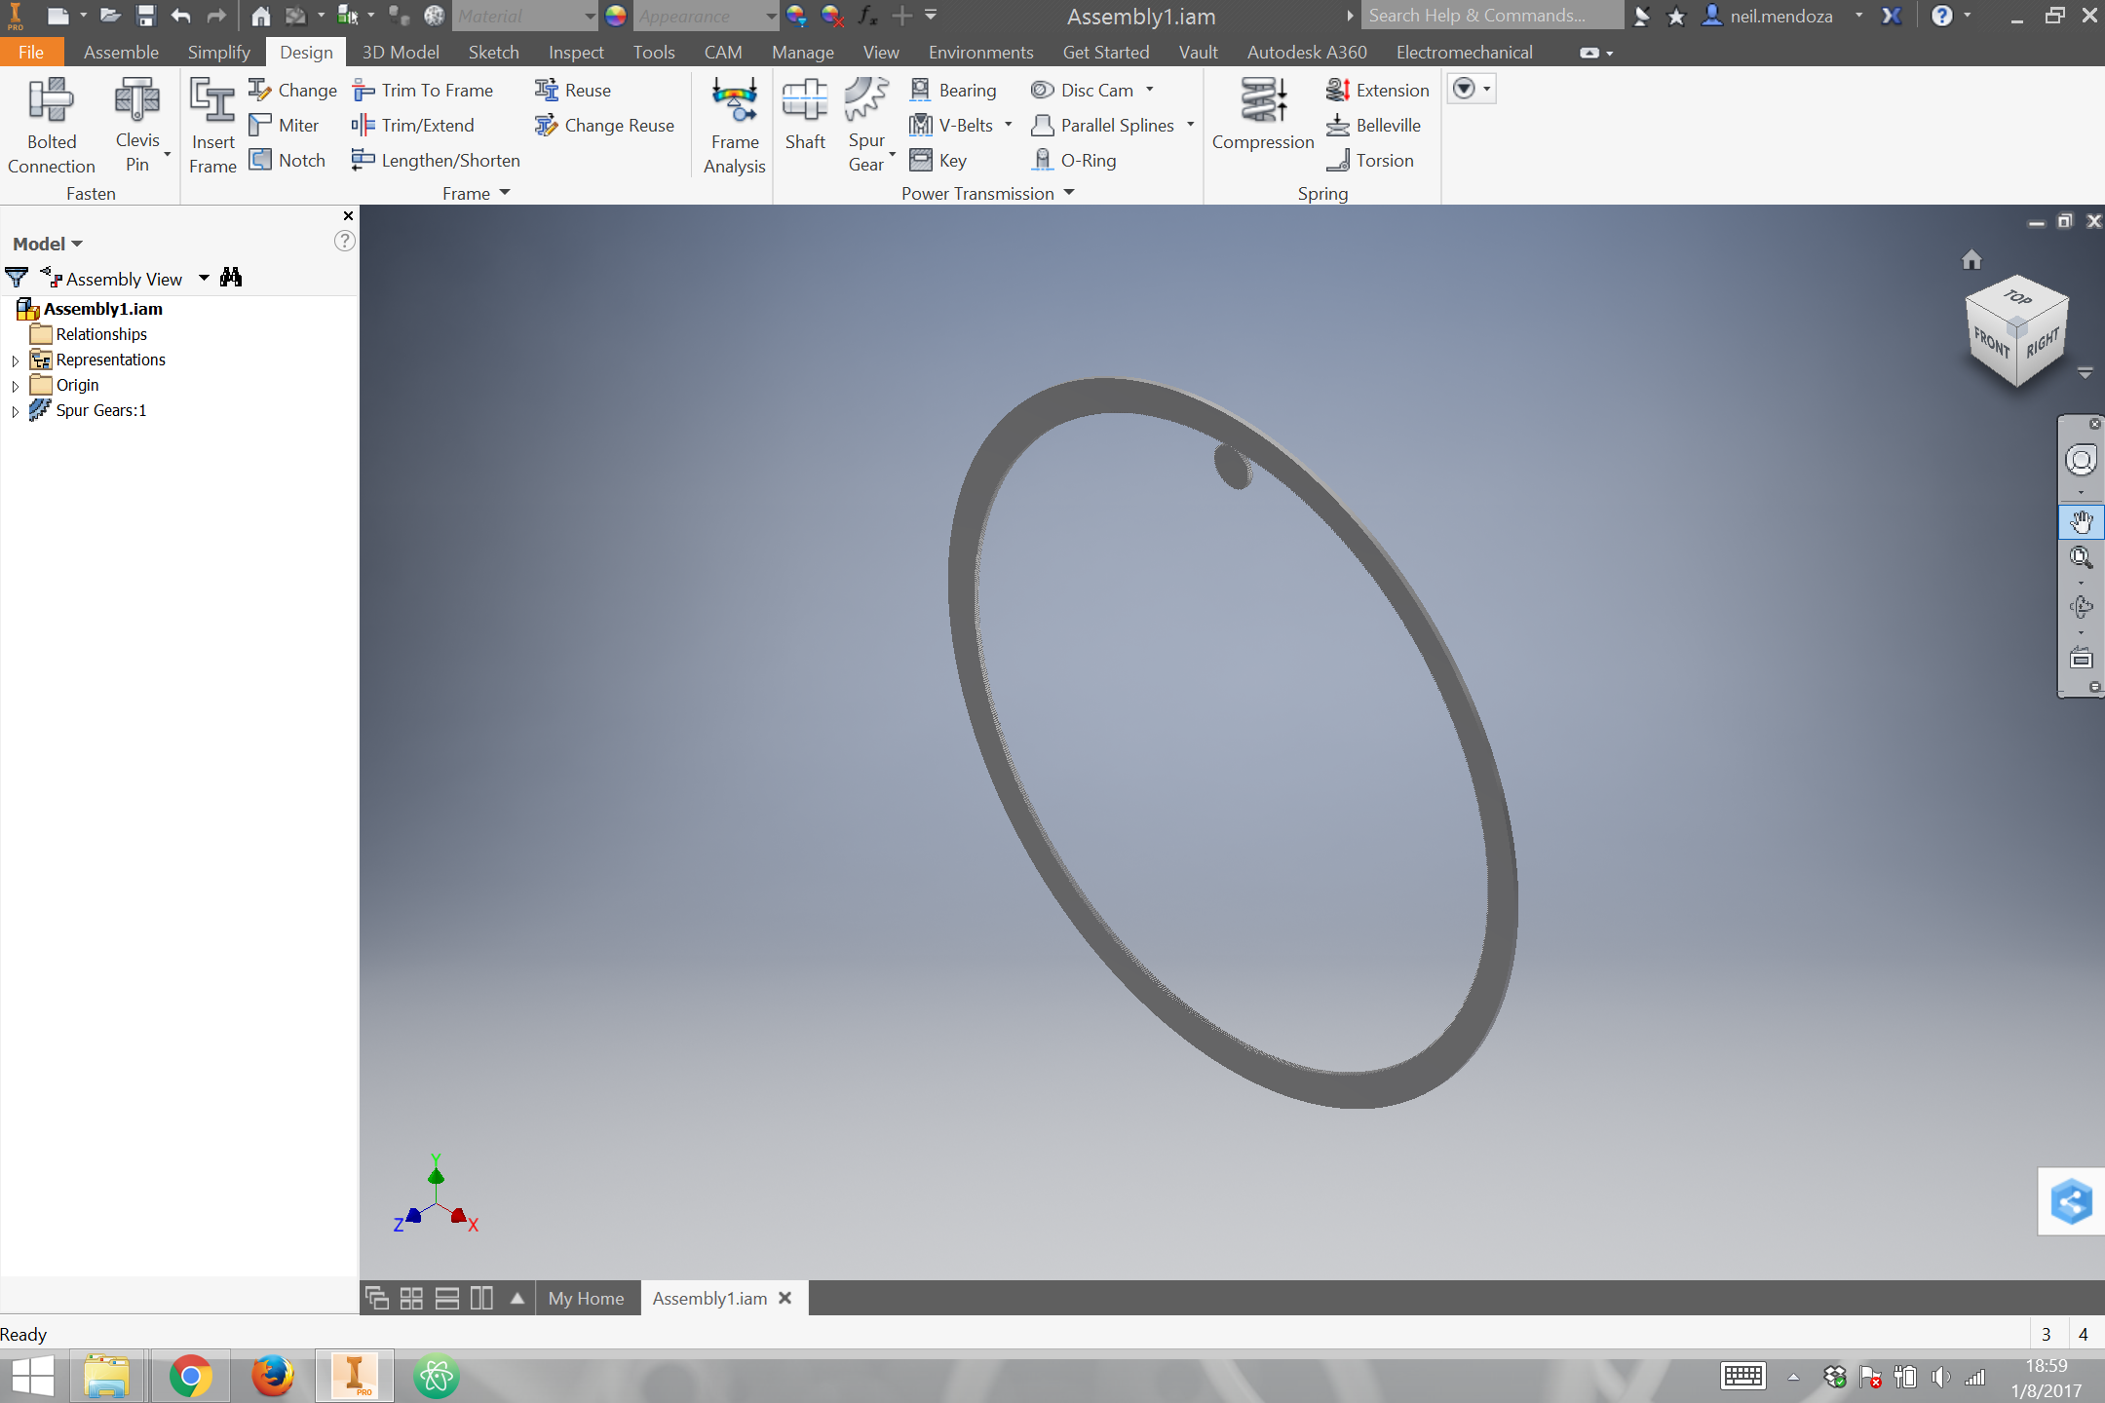2105x1403 pixels.
Task: Launch the Shaft generator
Action: [805, 115]
